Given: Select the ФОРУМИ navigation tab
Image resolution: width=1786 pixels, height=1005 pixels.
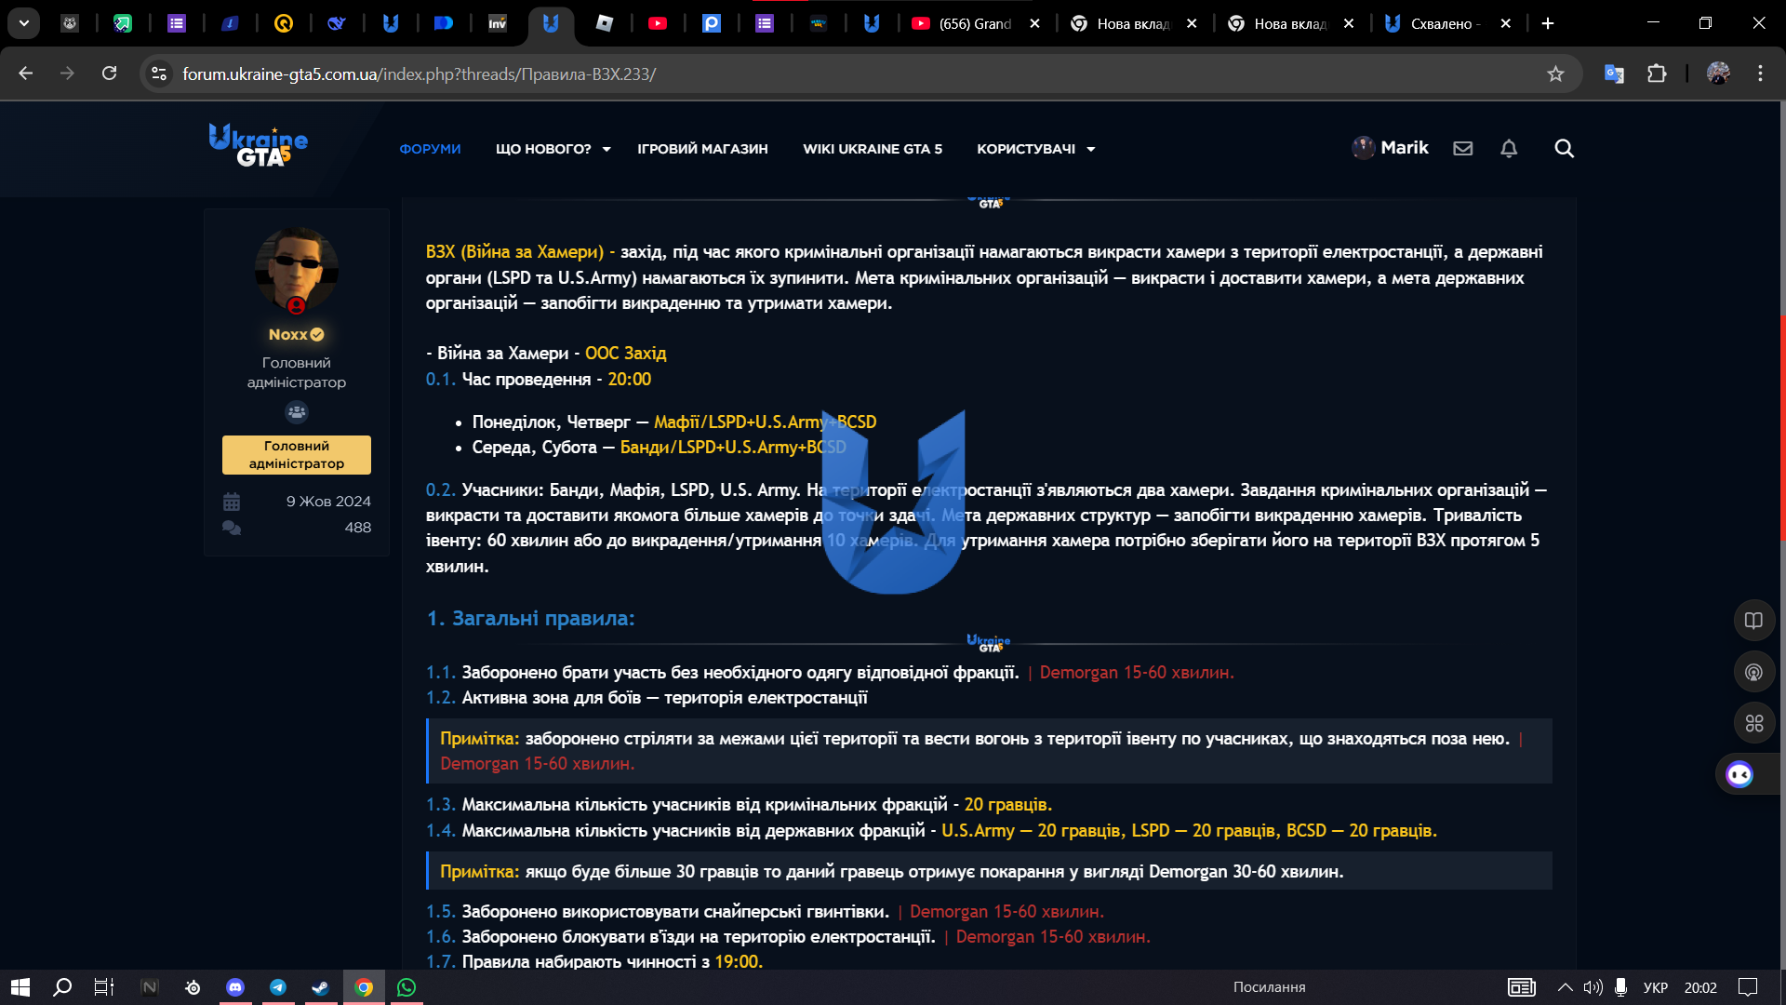Looking at the screenshot, I should click(430, 149).
